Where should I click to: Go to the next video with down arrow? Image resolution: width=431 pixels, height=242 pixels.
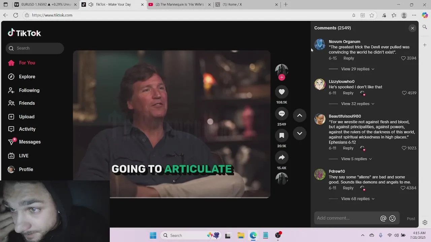[x=299, y=133]
